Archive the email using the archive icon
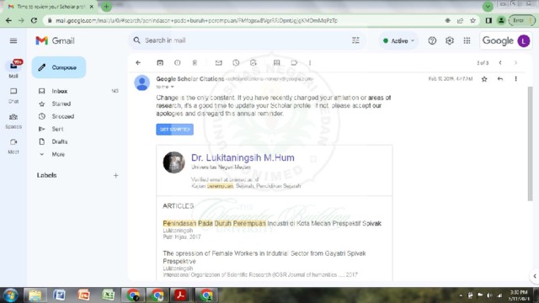The width and height of the screenshot is (539, 303). (160, 62)
